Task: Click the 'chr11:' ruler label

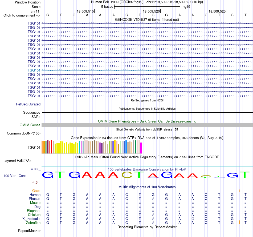Action: [35, 11]
